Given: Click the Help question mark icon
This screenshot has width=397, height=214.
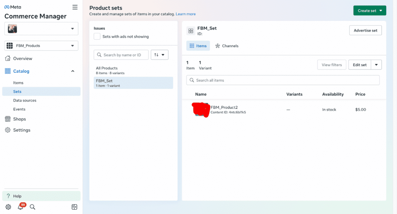Looking at the screenshot, I should click(x=9, y=196).
